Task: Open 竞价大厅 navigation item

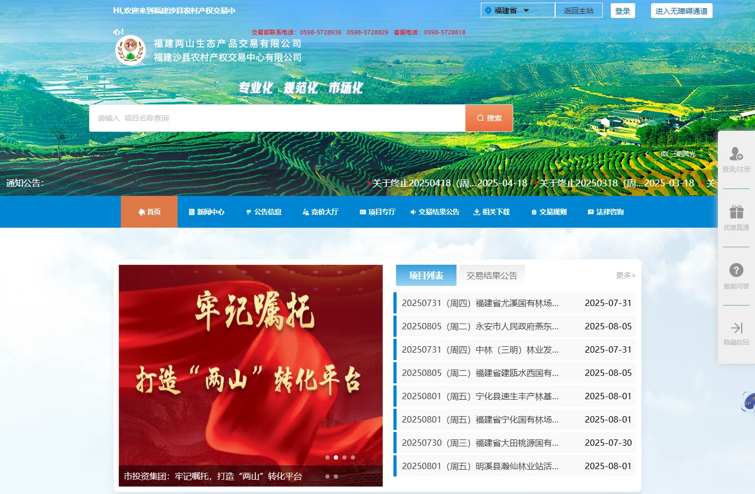Action: click(320, 212)
